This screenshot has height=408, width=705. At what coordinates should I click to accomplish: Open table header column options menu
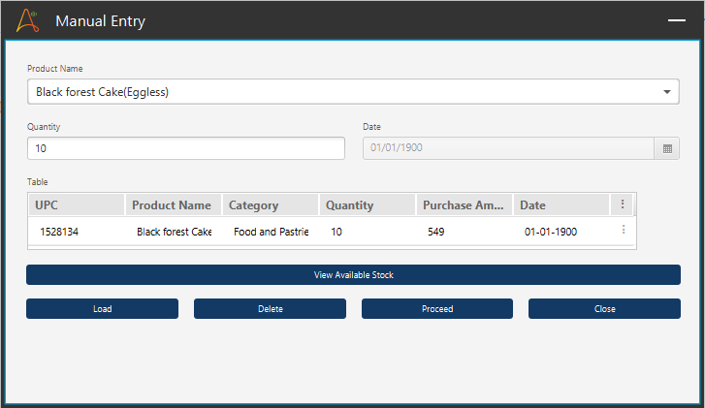pyautogui.click(x=623, y=204)
